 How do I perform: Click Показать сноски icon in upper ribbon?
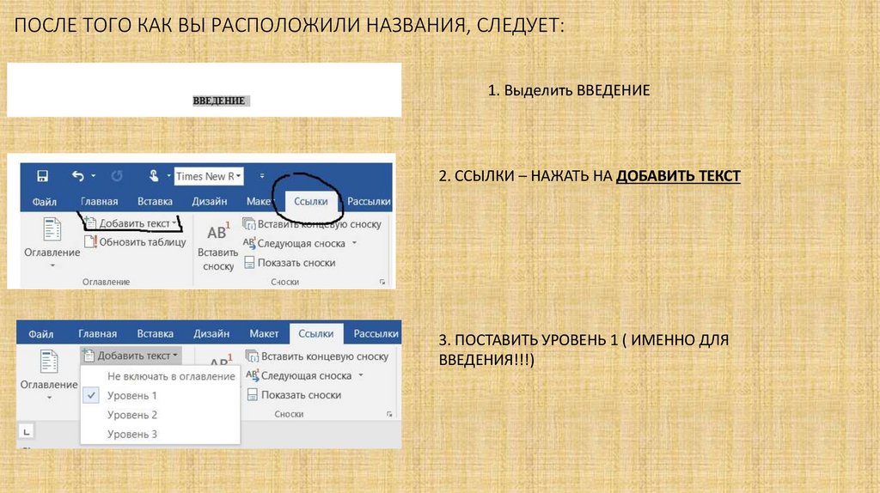pyautogui.click(x=249, y=263)
